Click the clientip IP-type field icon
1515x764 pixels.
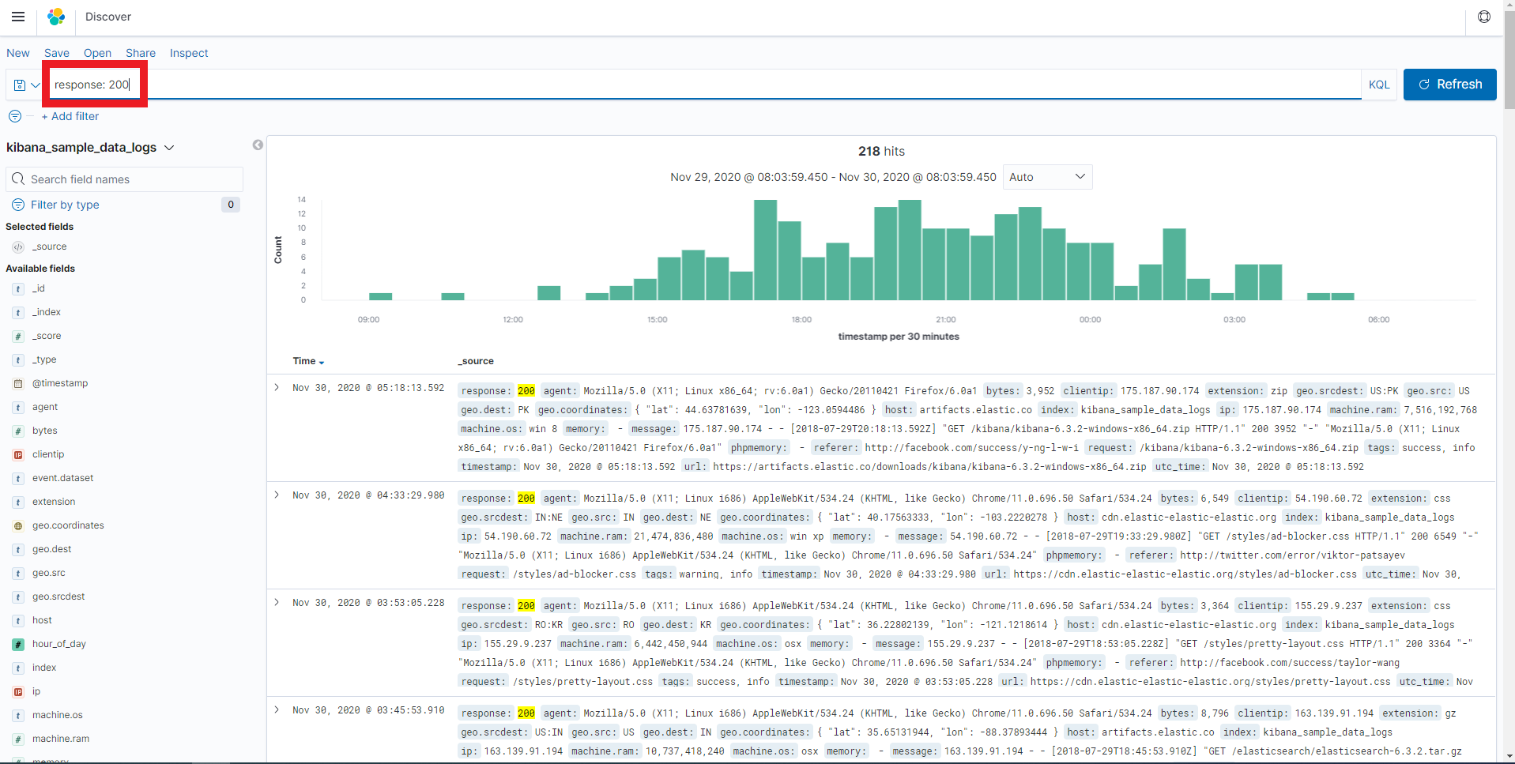click(17, 454)
